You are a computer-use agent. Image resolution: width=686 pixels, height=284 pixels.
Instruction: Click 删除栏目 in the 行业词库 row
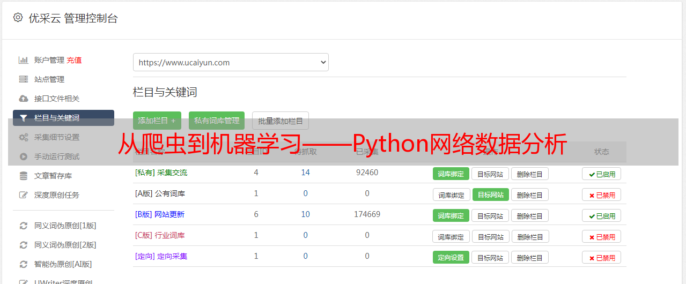point(530,236)
